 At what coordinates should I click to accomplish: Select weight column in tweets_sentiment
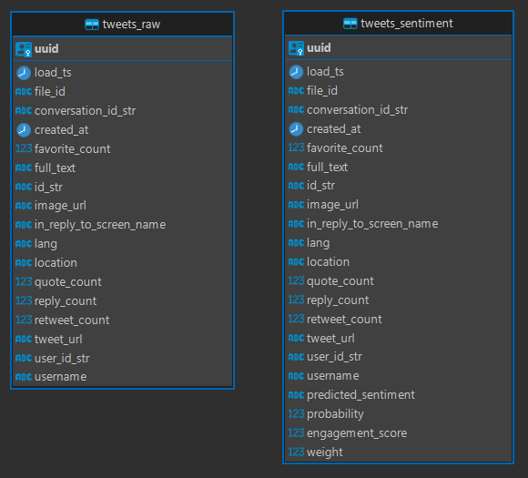[x=398, y=453]
